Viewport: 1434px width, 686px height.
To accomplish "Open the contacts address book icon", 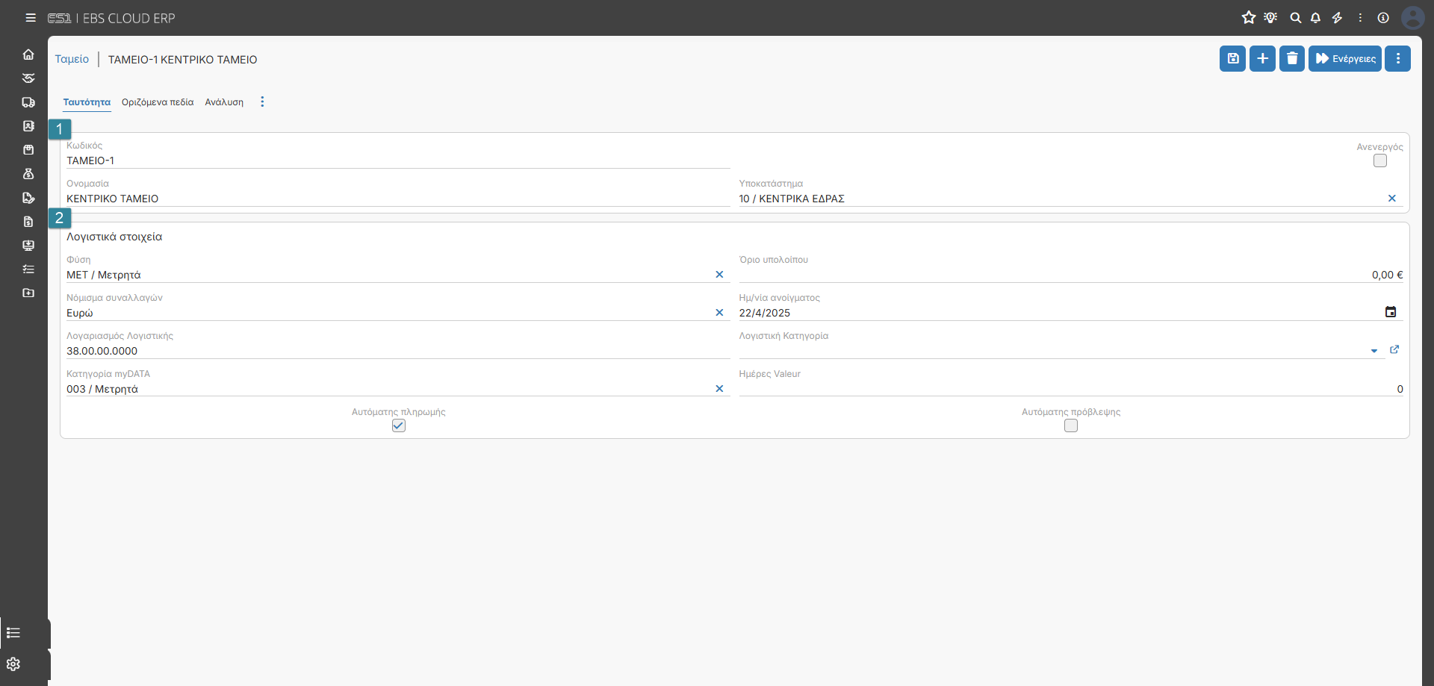I will (x=28, y=126).
